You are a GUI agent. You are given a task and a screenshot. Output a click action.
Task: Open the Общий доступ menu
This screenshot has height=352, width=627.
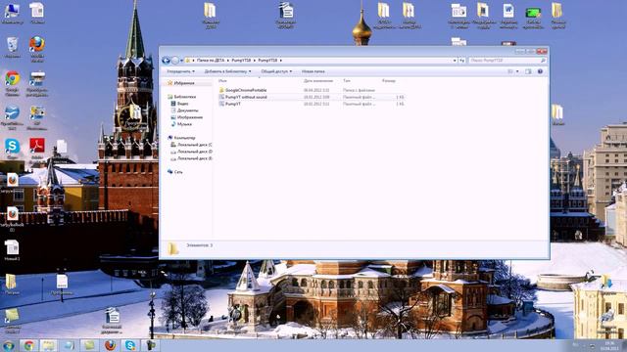tap(276, 71)
